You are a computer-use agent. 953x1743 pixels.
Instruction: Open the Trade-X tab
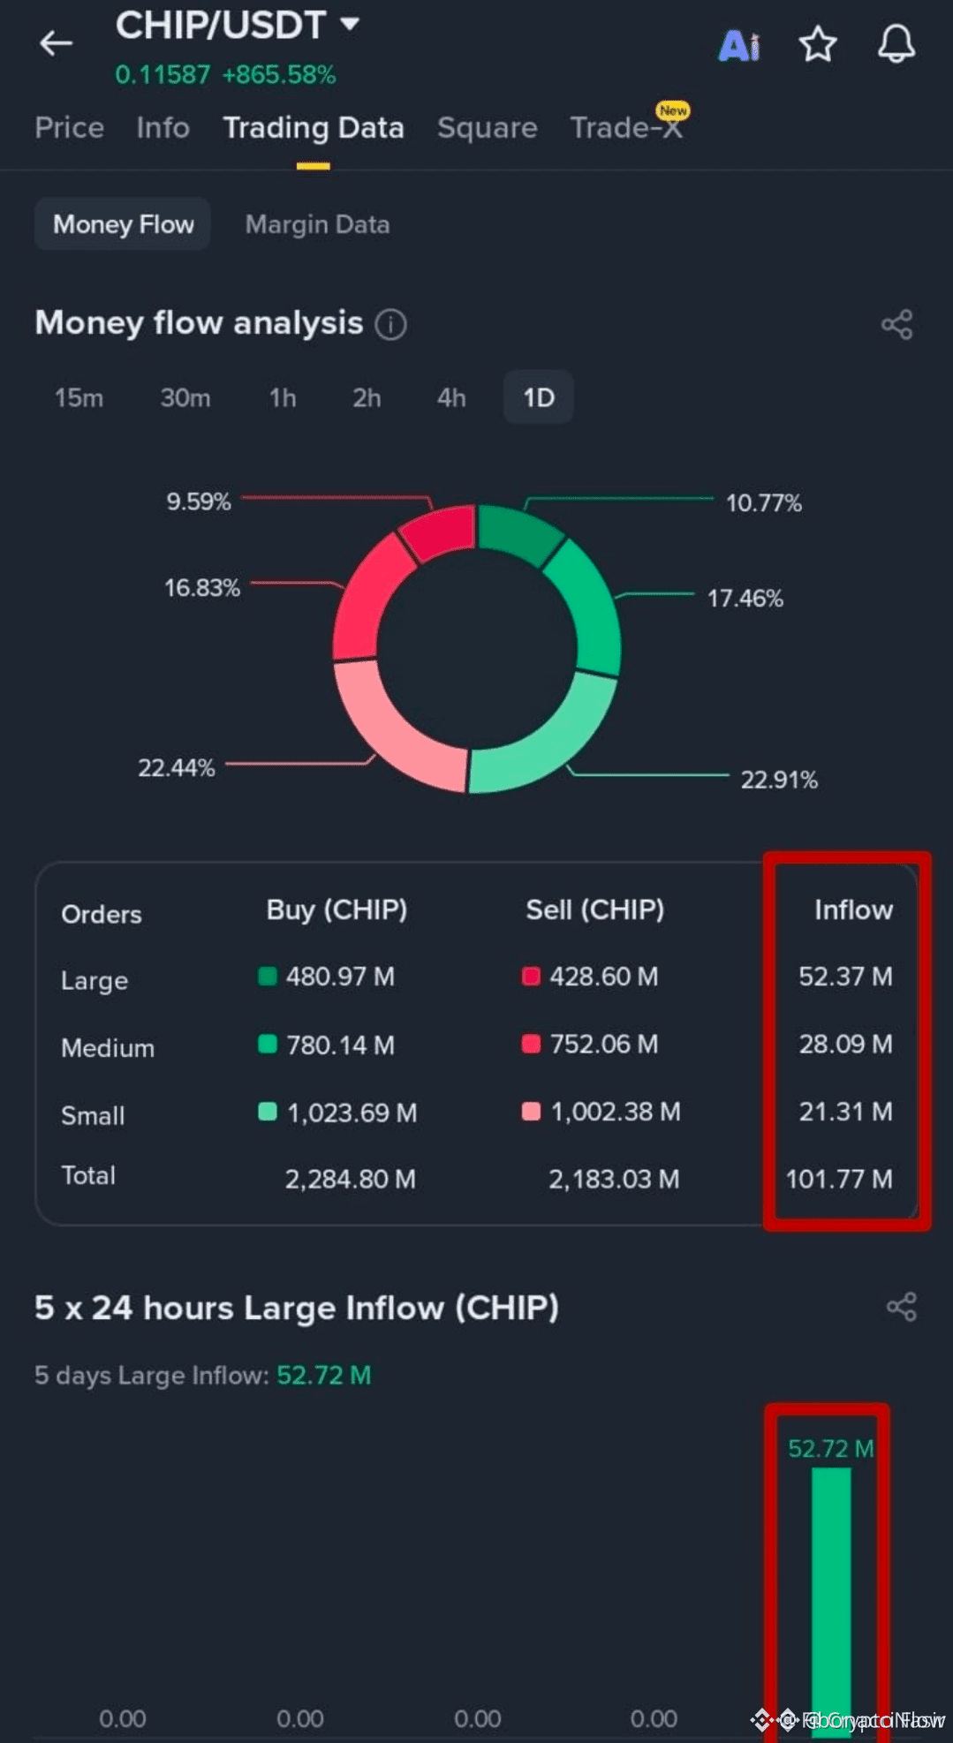626,128
